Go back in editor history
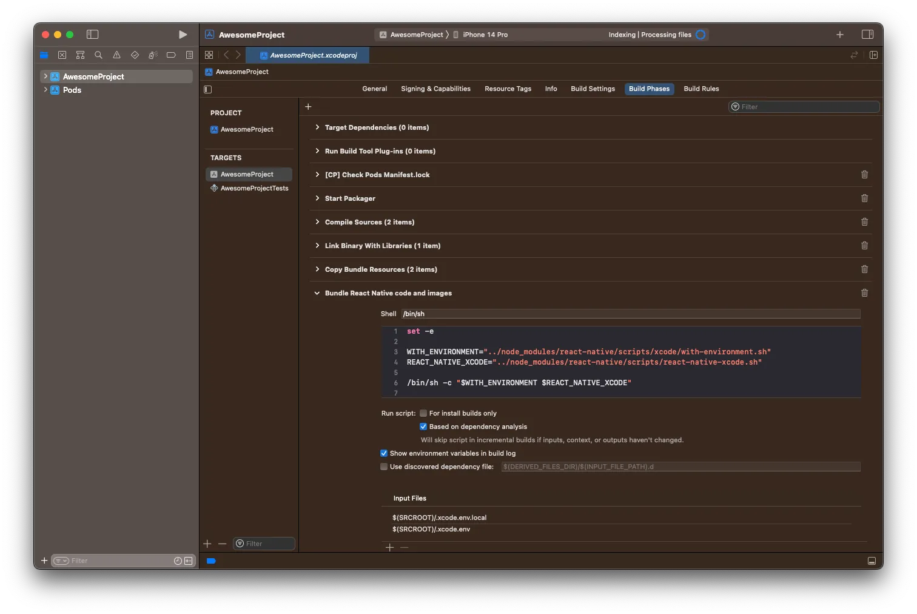The width and height of the screenshot is (917, 614). pos(226,55)
